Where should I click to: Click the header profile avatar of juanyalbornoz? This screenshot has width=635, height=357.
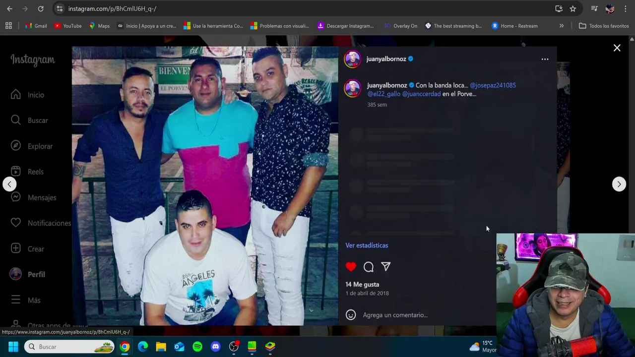coord(353,59)
